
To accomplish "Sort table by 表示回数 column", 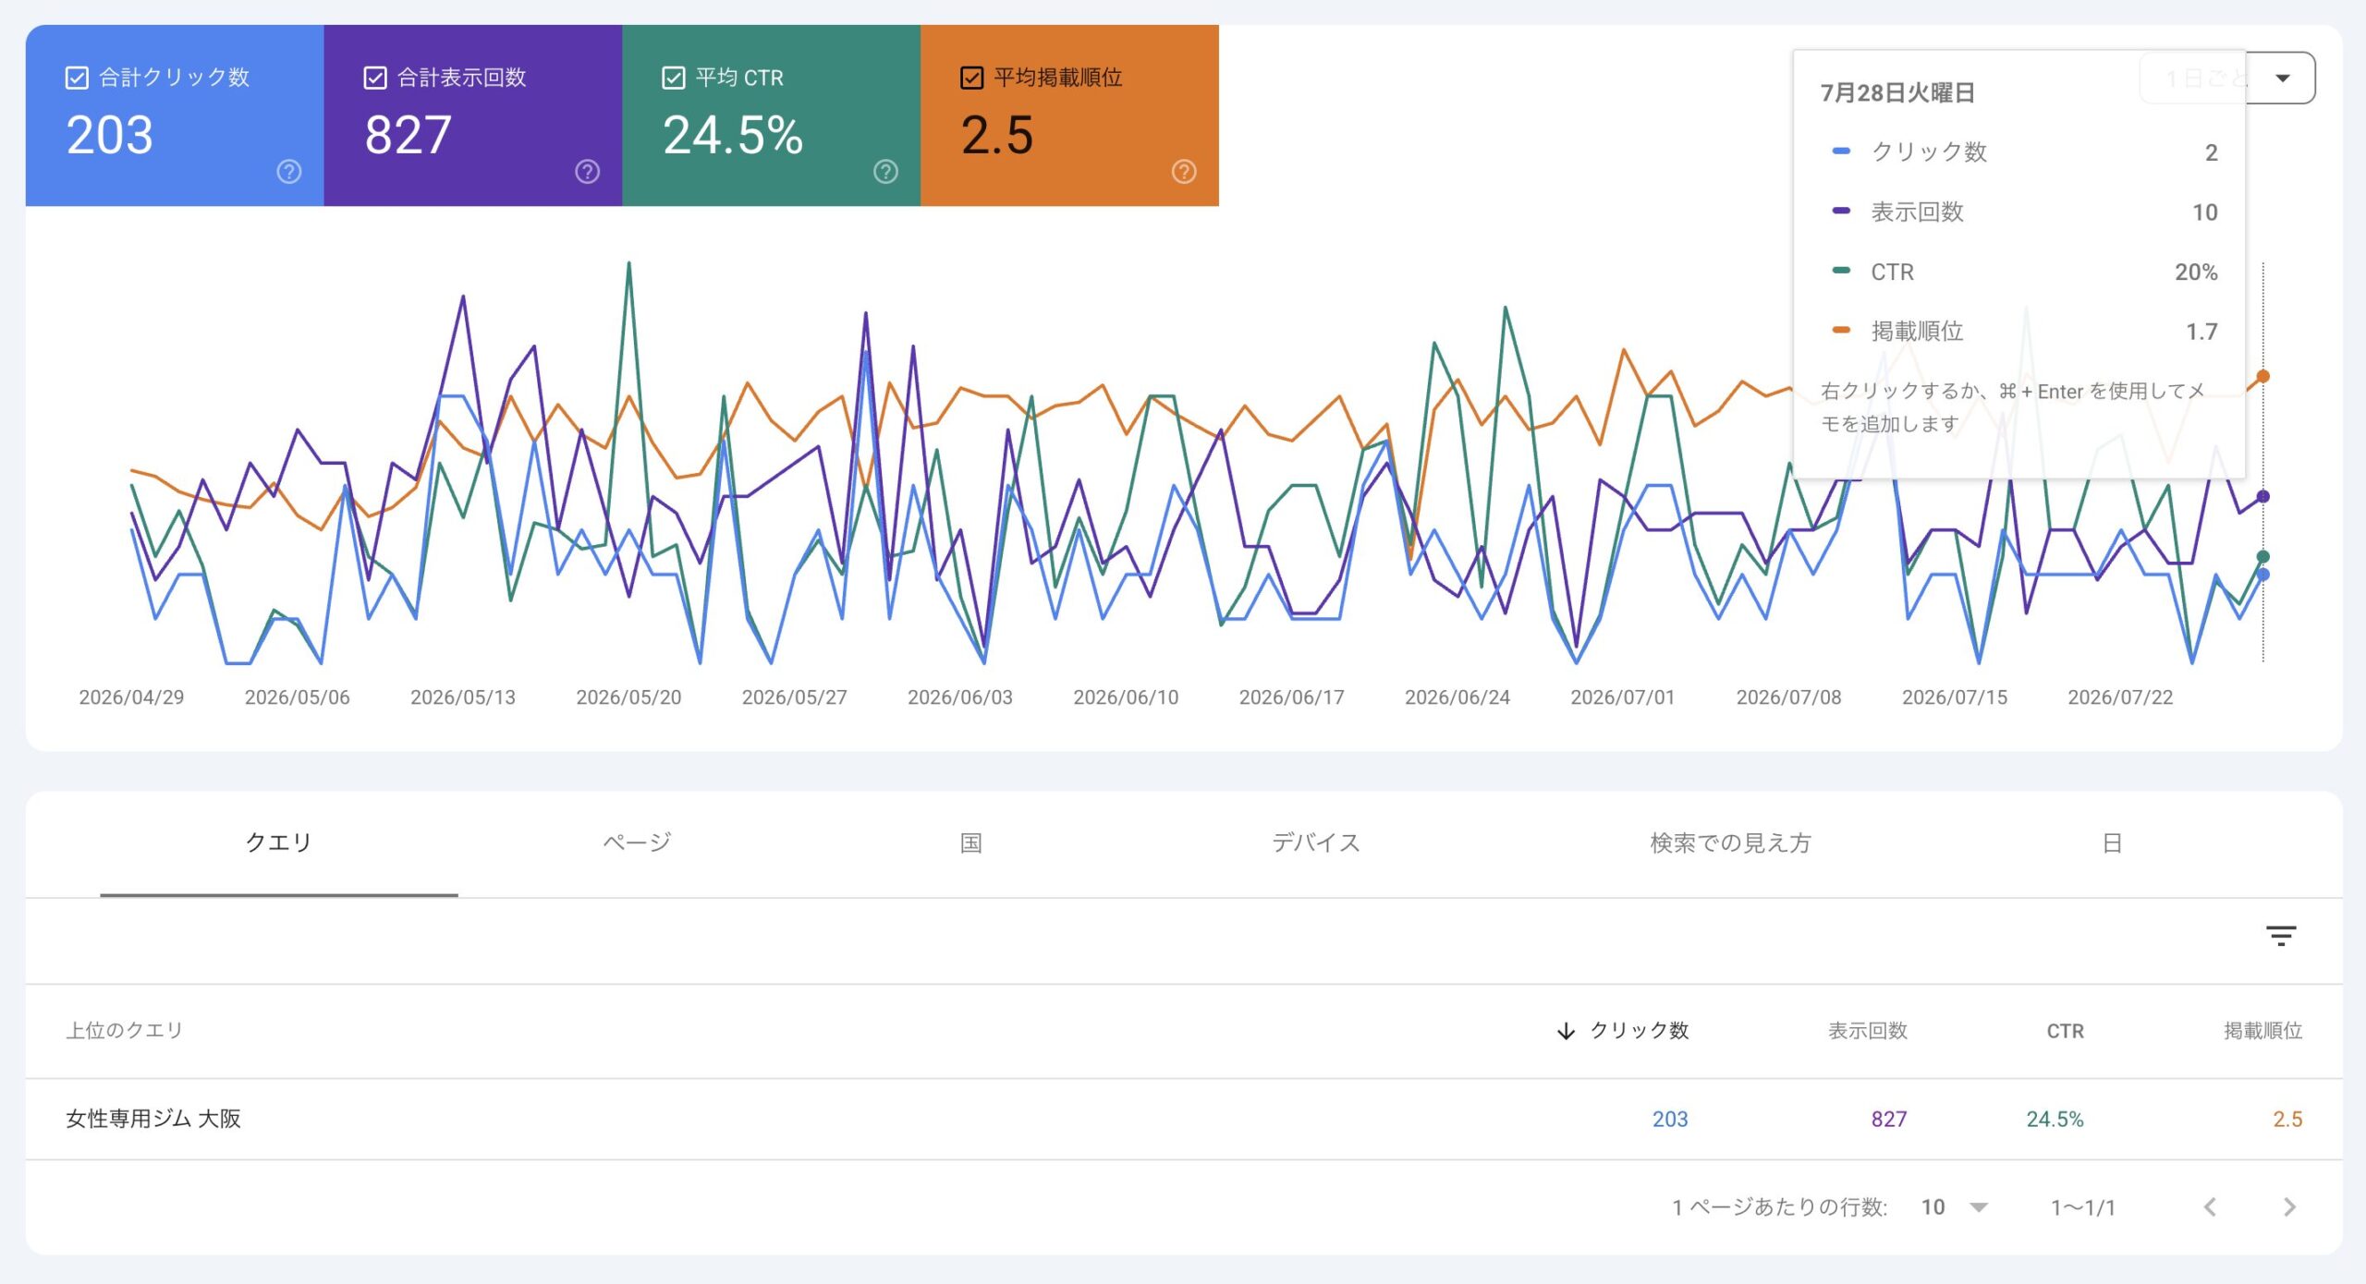I will point(1868,1031).
